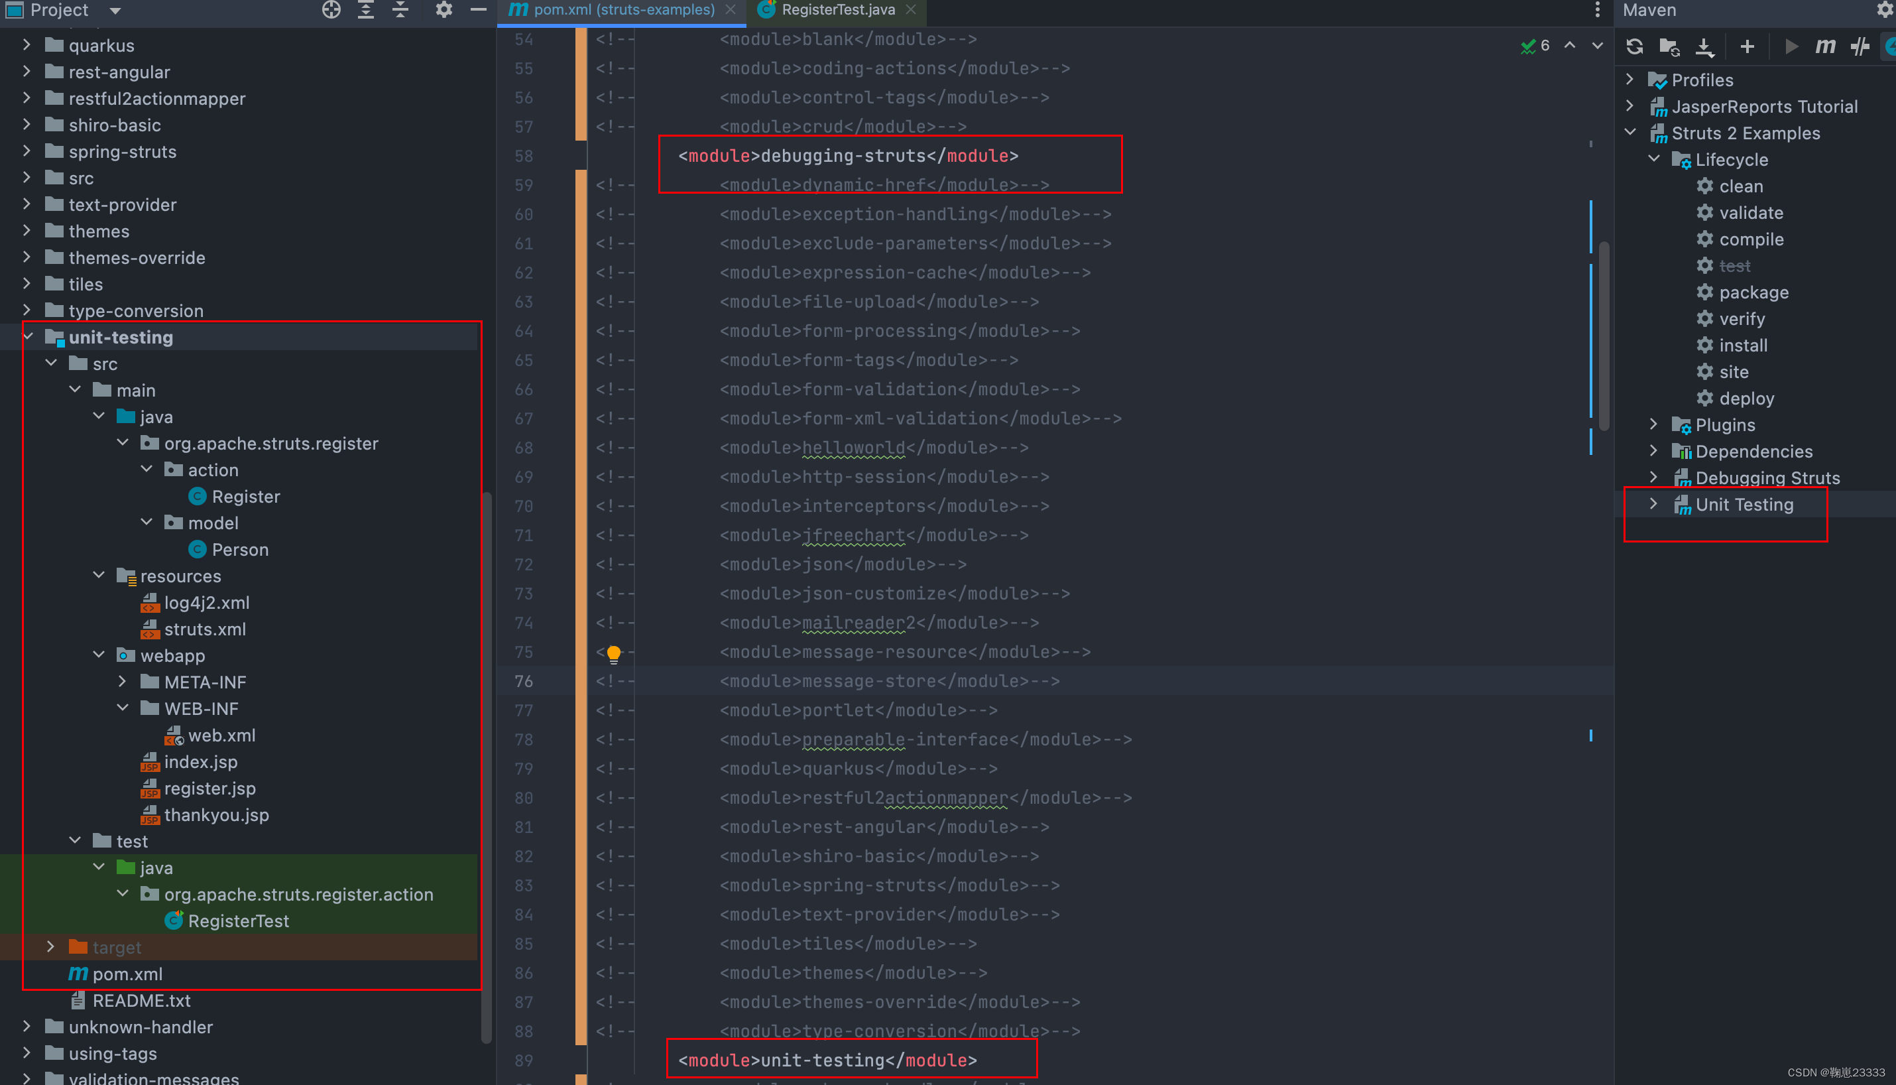The image size is (1896, 1085).
Task: Hide the Project tool window
Action: 479,10
